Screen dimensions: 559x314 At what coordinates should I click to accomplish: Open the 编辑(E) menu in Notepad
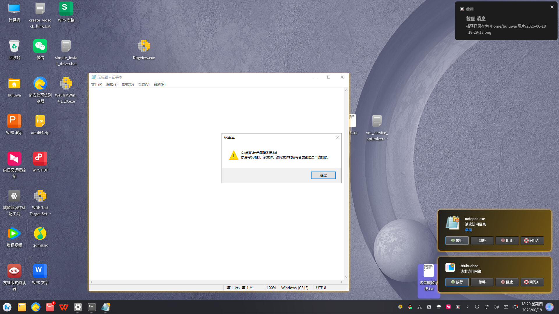point(112,85)
